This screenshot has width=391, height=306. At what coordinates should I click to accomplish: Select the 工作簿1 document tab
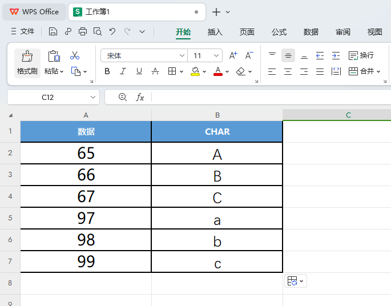[x=137, y=12]
